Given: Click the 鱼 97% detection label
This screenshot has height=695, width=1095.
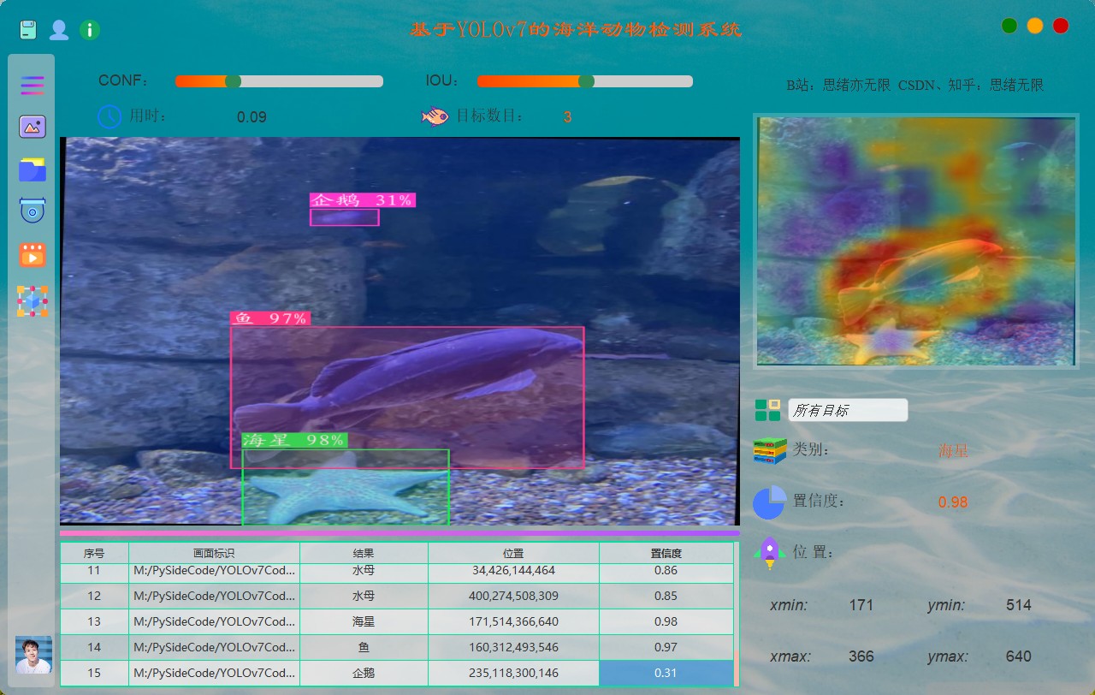Looking at the screenshot, I should pos(270,318).
